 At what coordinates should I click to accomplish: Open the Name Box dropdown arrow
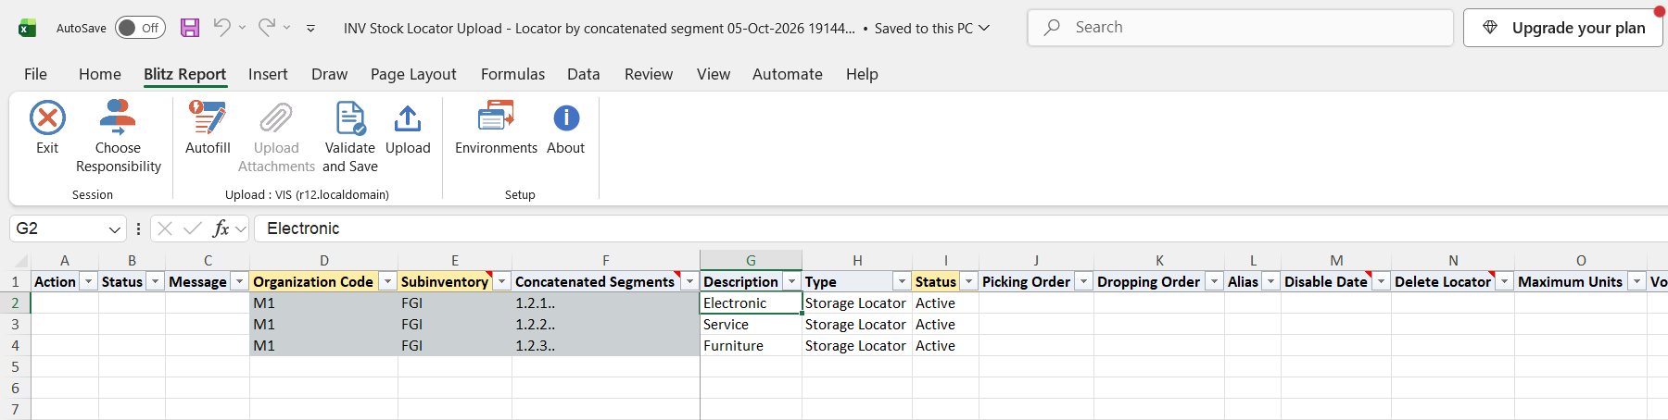[115, 229]
